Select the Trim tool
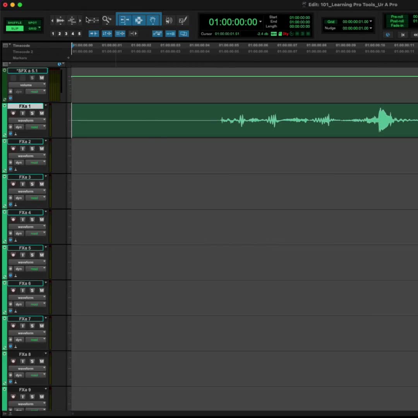The height and width of the screenshot is (418, 418). tap(124, 20)
